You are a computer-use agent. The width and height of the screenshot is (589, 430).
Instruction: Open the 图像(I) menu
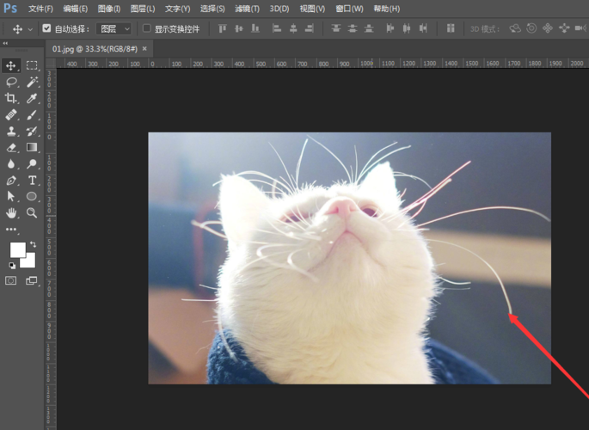(109, 9)
